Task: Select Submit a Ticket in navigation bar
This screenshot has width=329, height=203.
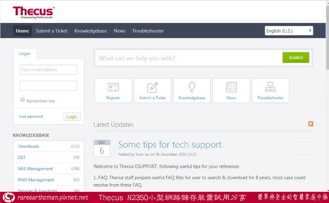Action: pyautogui.click(x=52, y=31)
